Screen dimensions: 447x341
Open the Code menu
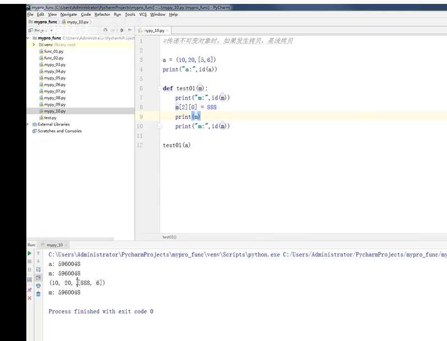[86, 15]
